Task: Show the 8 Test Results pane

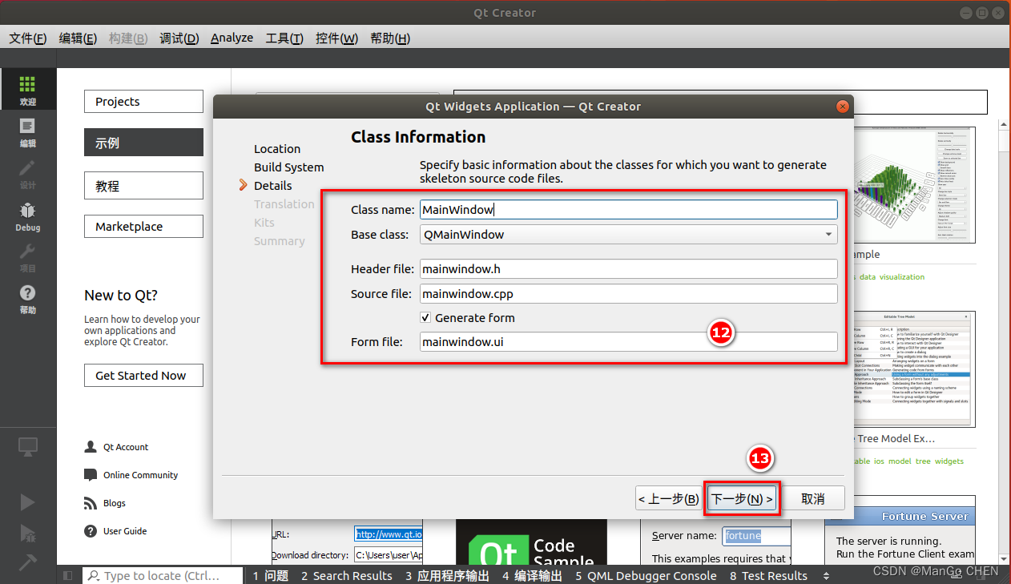Action: pyautogui.click(x=769, y=575)
